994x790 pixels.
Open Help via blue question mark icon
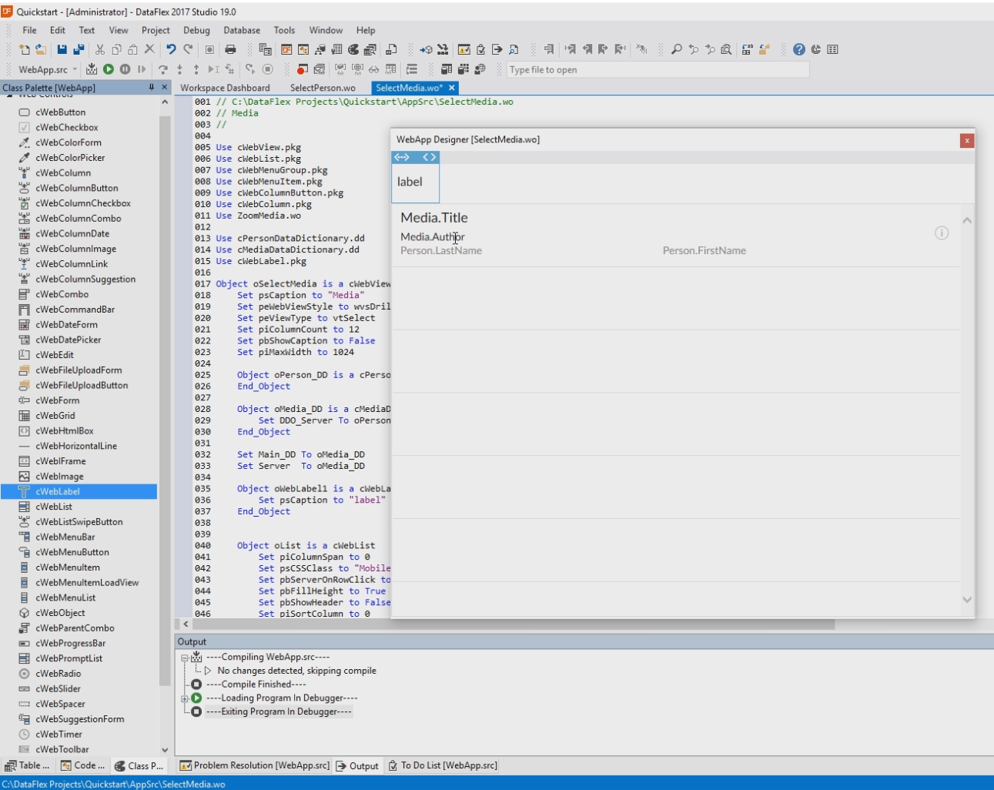coord(799,49)
